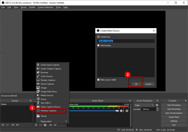Move scene up with arrow in Scenes panel
Screen dimensions: 188x132
(13, 125)
